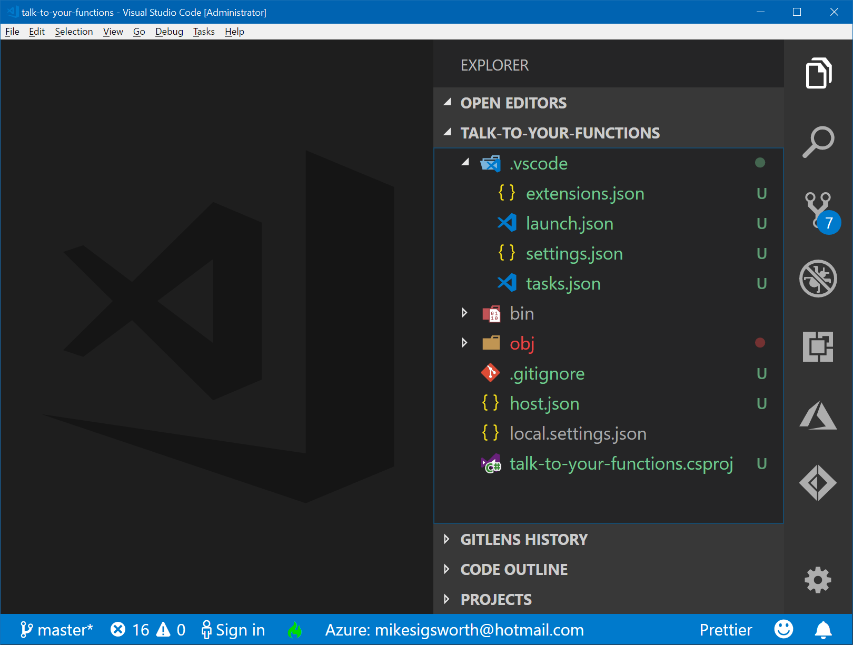The height and width of the screenshot is (645, 853).
Task: Open the GitLens diamond icon view
Action: (x=818, y=482)
